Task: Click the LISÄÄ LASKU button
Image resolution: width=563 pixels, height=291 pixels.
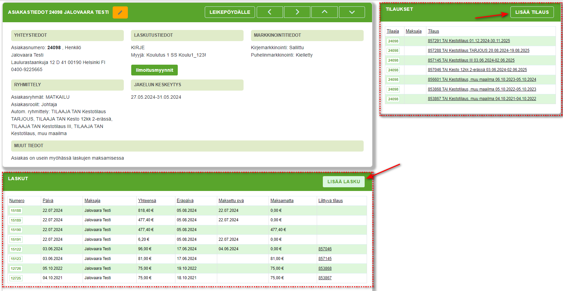Action: [x=344, y=182]
